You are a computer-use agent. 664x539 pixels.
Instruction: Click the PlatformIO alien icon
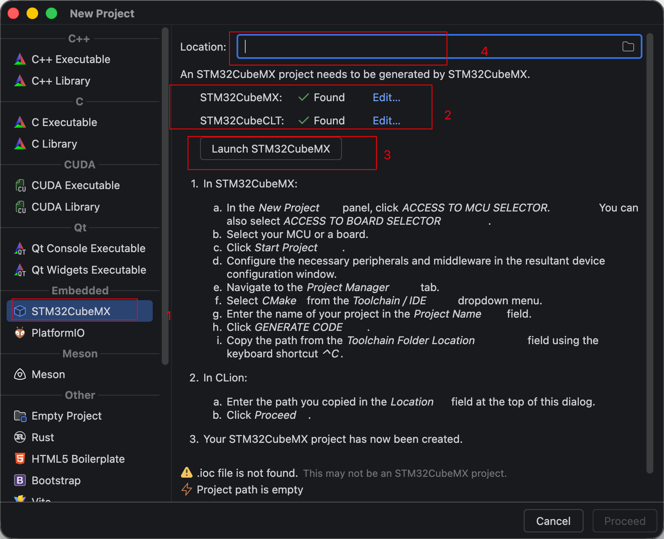coord(20,333)
